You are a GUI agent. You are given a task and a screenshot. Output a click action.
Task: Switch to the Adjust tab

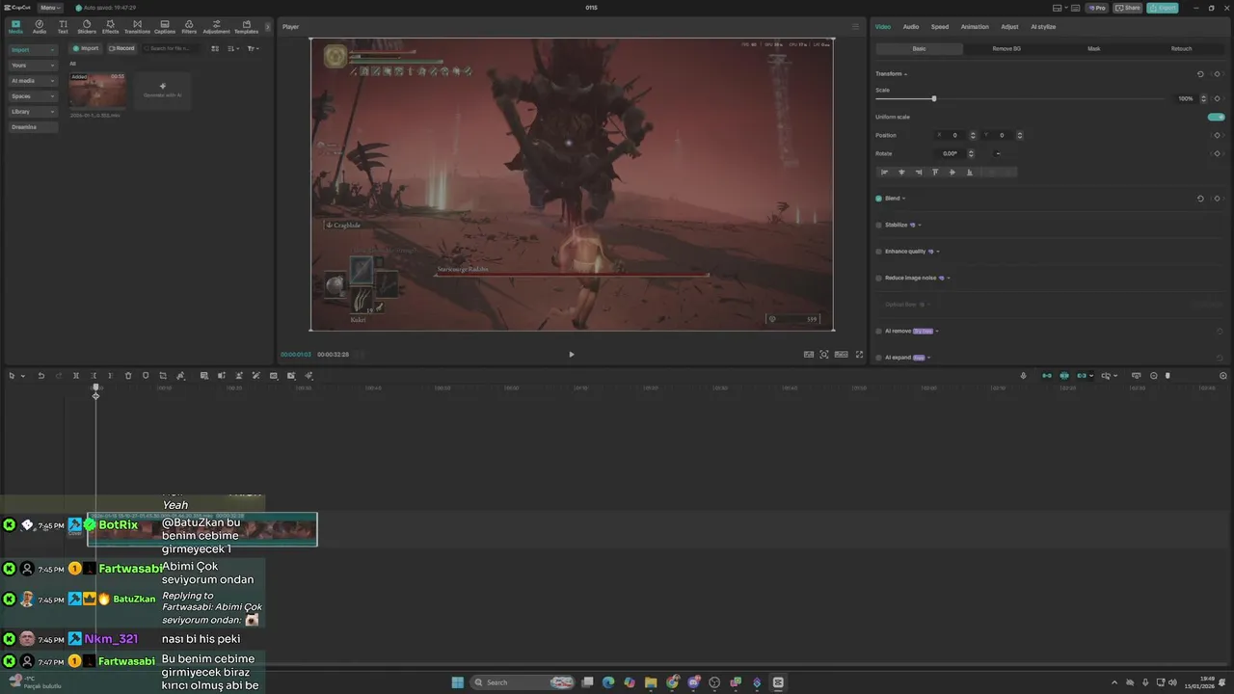1009,27
